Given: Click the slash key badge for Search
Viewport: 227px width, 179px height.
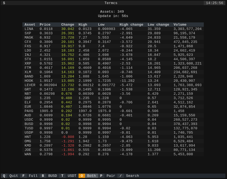Looking at the screenshot, I should click(121, 176).
